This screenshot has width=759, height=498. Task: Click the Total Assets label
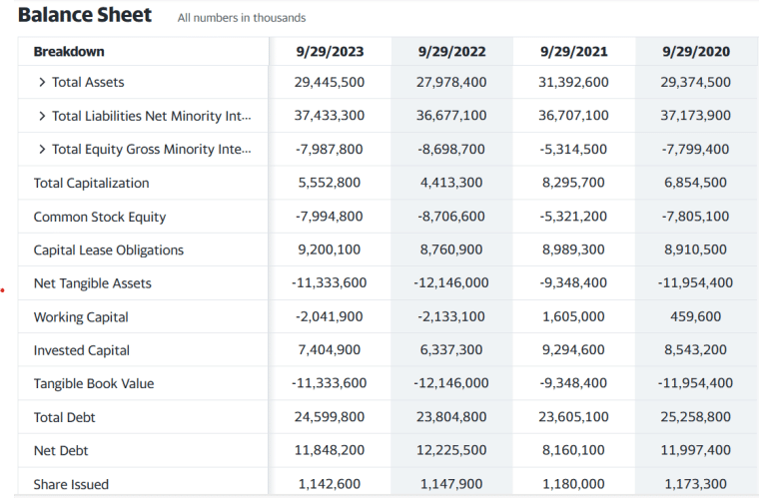tap(88, 82)
